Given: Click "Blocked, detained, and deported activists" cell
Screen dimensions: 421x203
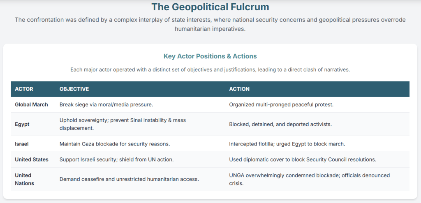Looking at the screenshot, I should pos(281,124).
